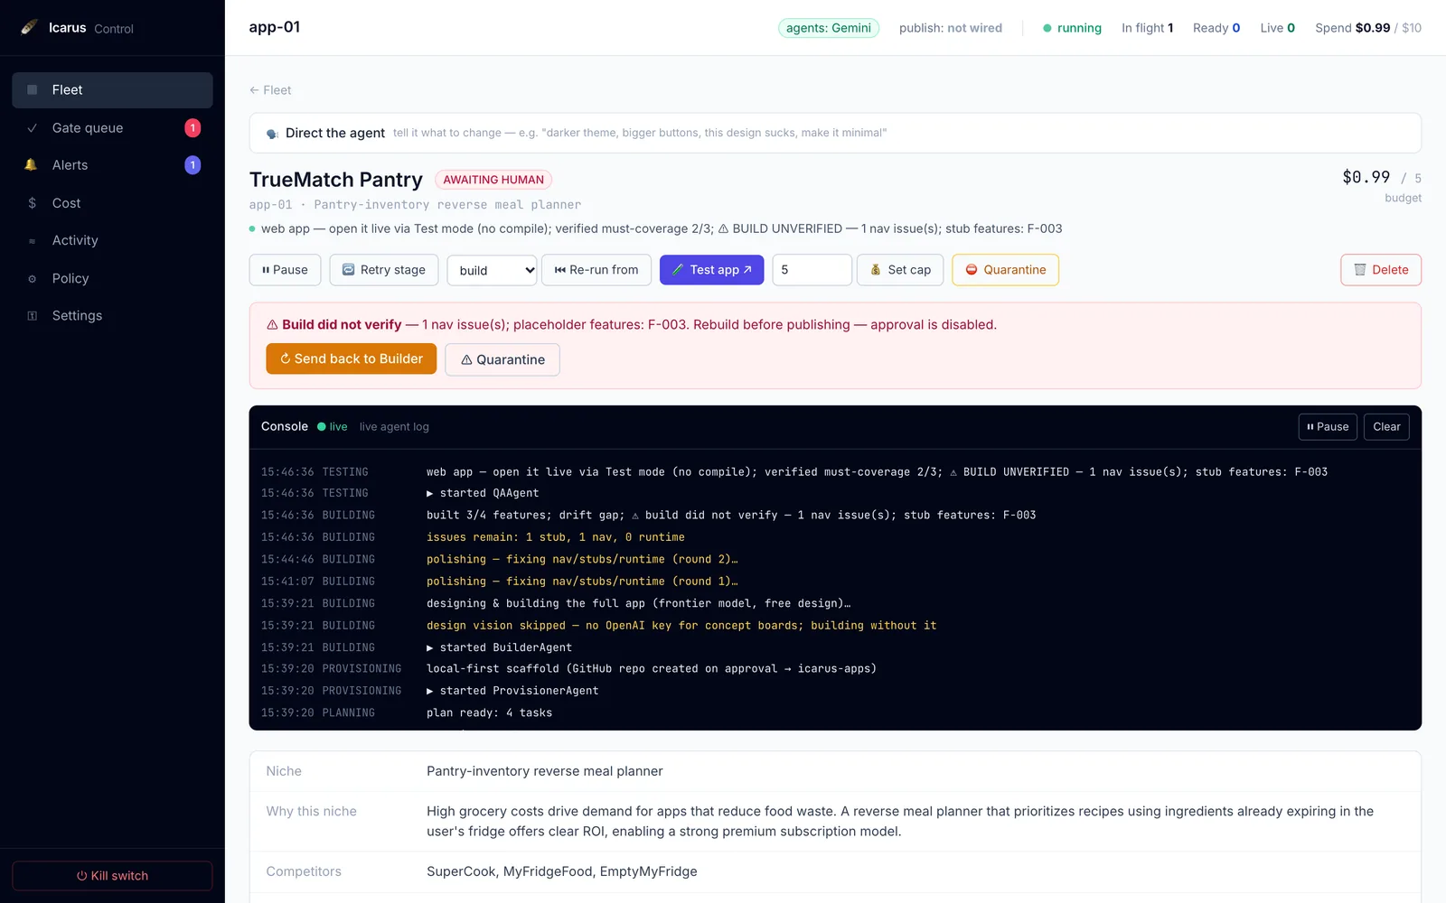
Task: Go back via the Fleet link
Action: (270, 90)
